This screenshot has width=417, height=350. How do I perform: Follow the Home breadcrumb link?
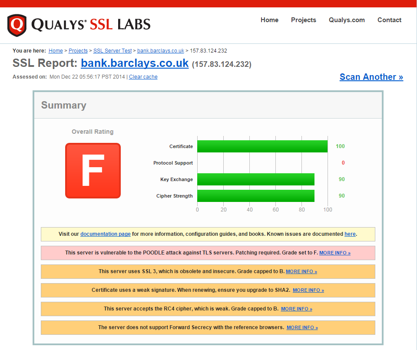pyautogui.click(x=56, y=50)
